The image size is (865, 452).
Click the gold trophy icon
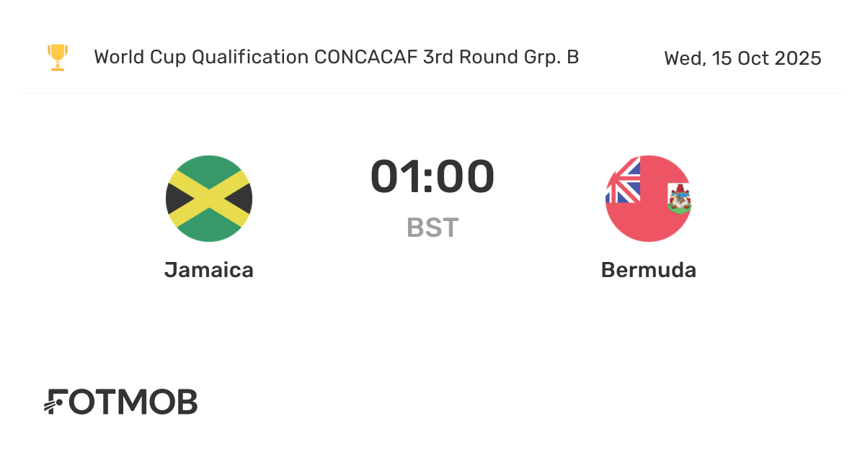pos(58,58)
